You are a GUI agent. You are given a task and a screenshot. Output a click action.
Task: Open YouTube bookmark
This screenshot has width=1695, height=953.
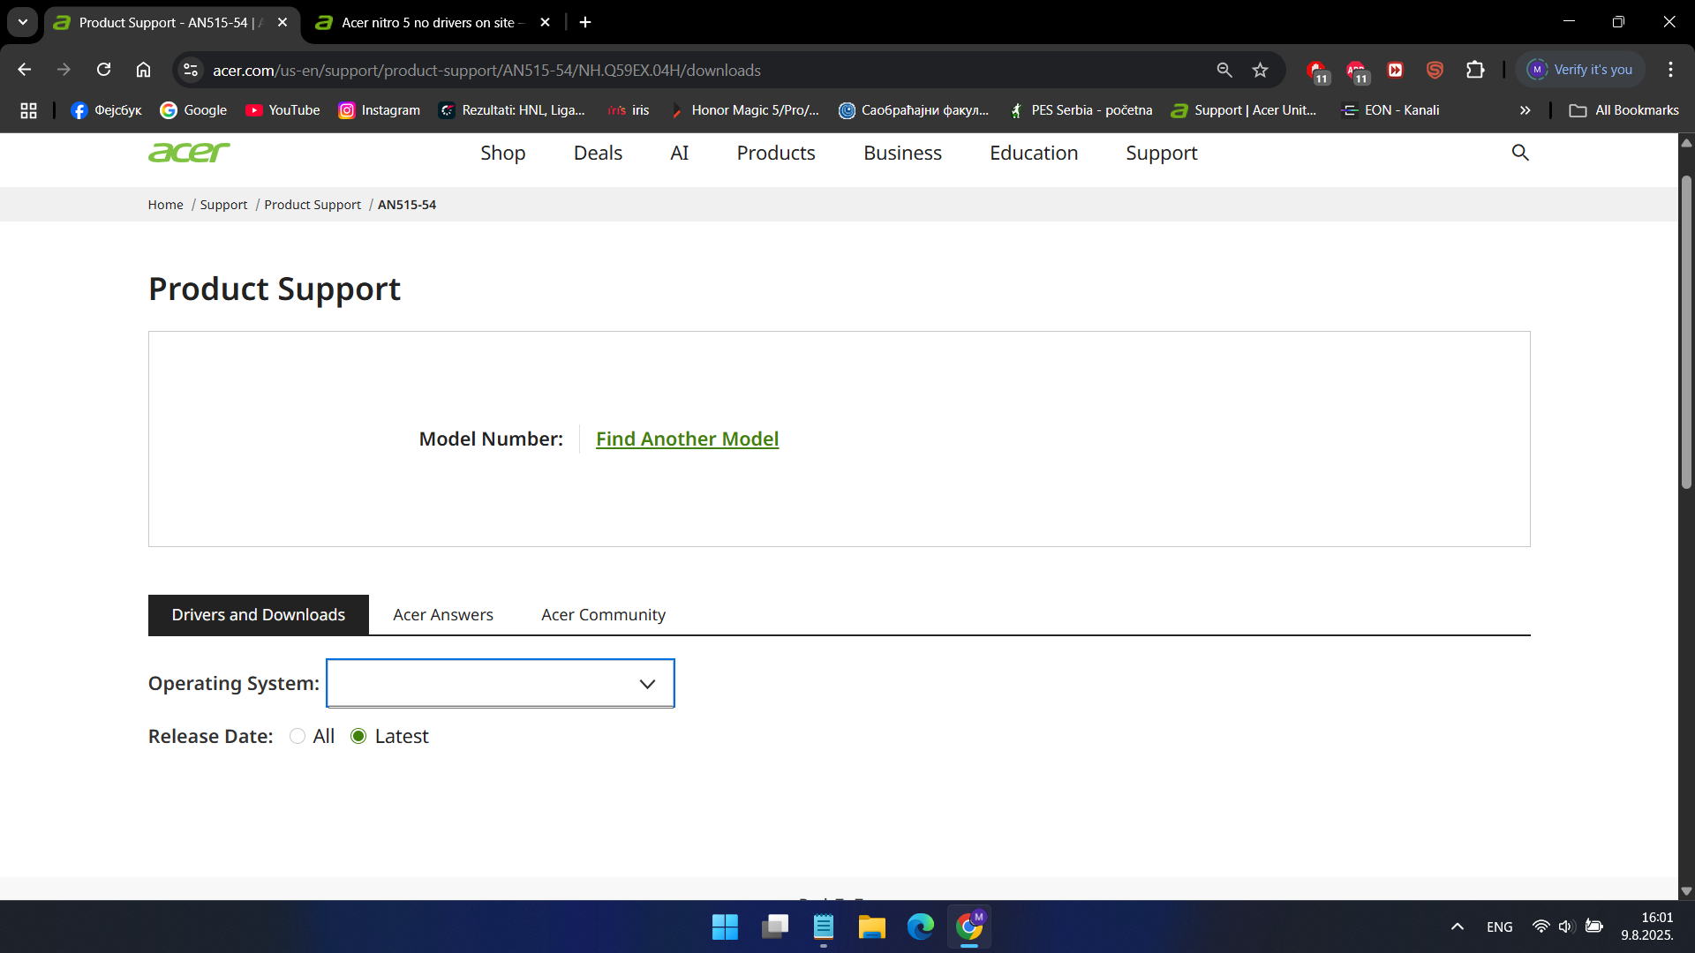click(282, 110)
